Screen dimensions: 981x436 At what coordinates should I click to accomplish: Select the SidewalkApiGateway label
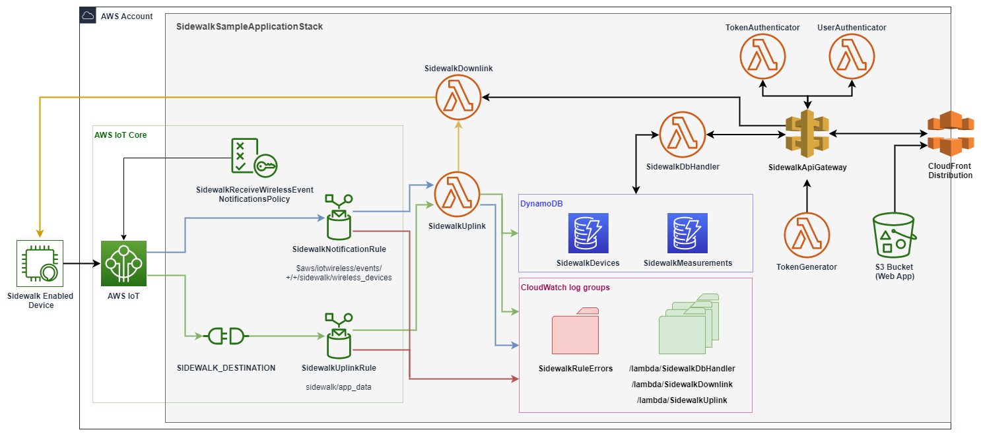[807, 168]
